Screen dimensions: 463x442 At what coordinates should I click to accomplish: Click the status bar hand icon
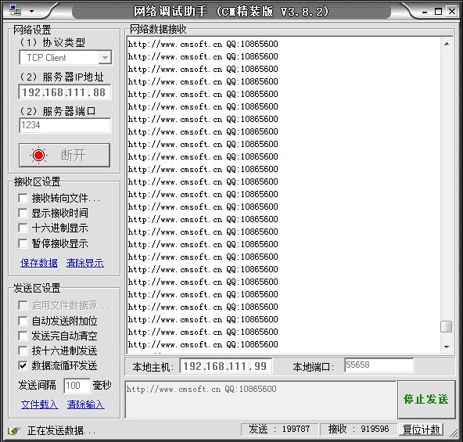coord(13,430)
